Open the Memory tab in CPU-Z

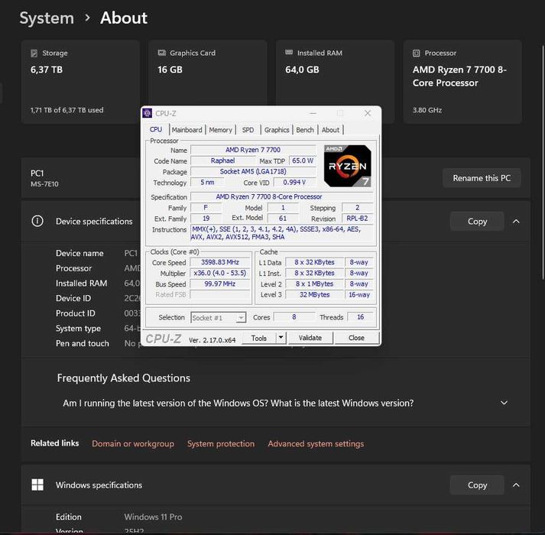point(221,130)
